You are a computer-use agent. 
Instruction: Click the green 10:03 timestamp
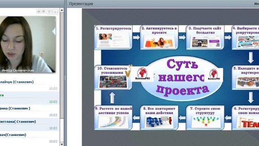coord(53,102)
